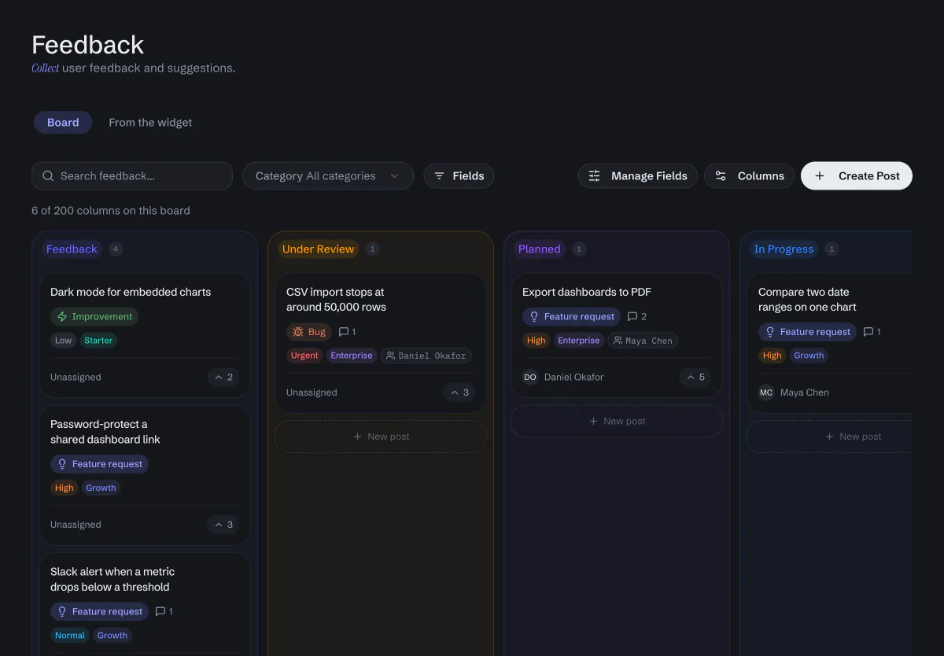Switch to the Board tab
944x656 pixels.
pyautogui.click(x=63, y=123)
